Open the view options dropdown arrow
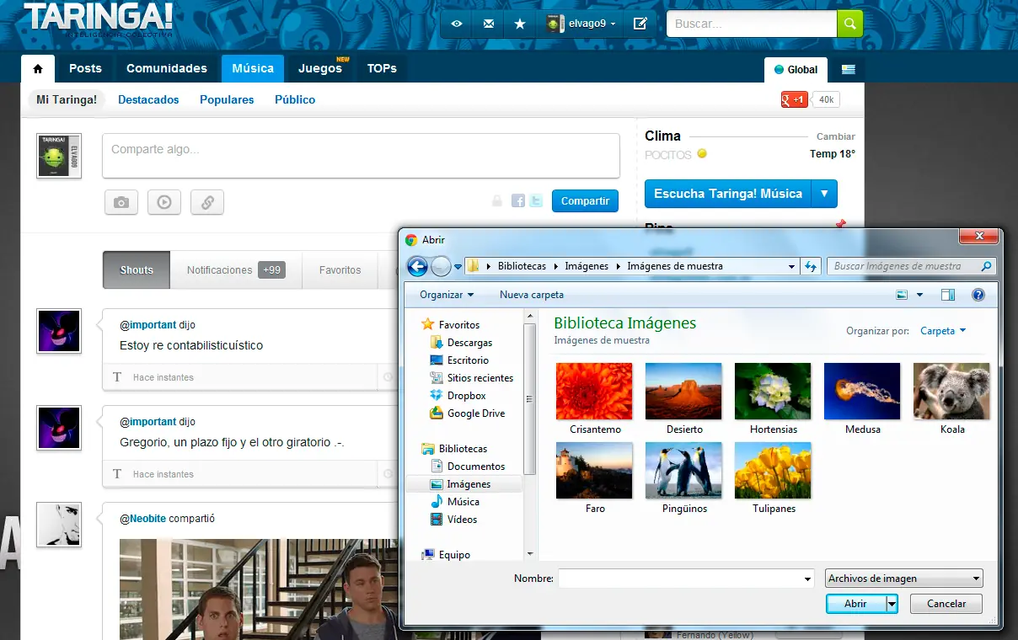This screenshot has height=640, width=1018. click(919, 295)
